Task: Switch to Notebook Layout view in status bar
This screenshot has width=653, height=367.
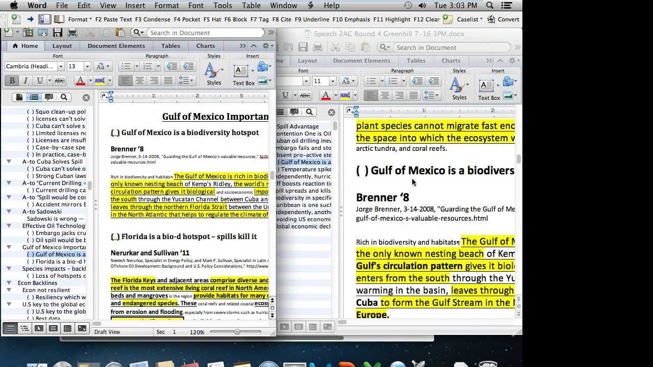Action: [x=67, y=329]
